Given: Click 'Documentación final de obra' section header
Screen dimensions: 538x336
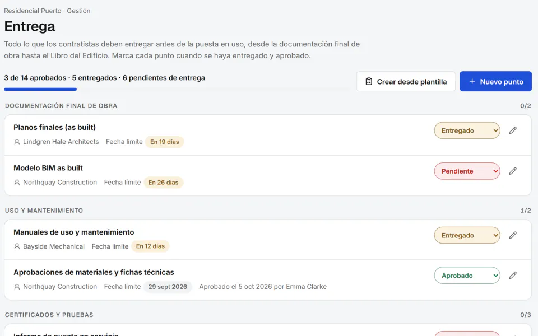Looking at the screenshot, I should (61, 106).
